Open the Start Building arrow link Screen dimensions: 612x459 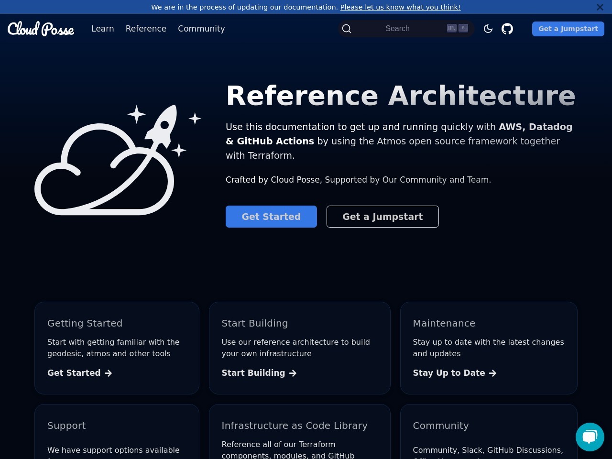pos(259,373)
